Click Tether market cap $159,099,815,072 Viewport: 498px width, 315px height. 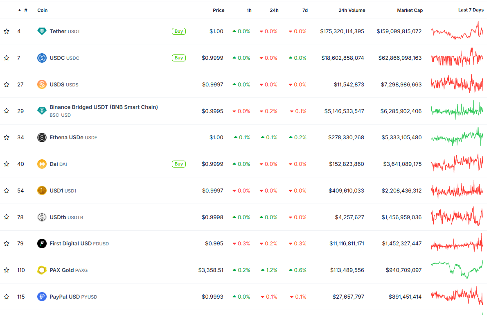tap(399, 31)
